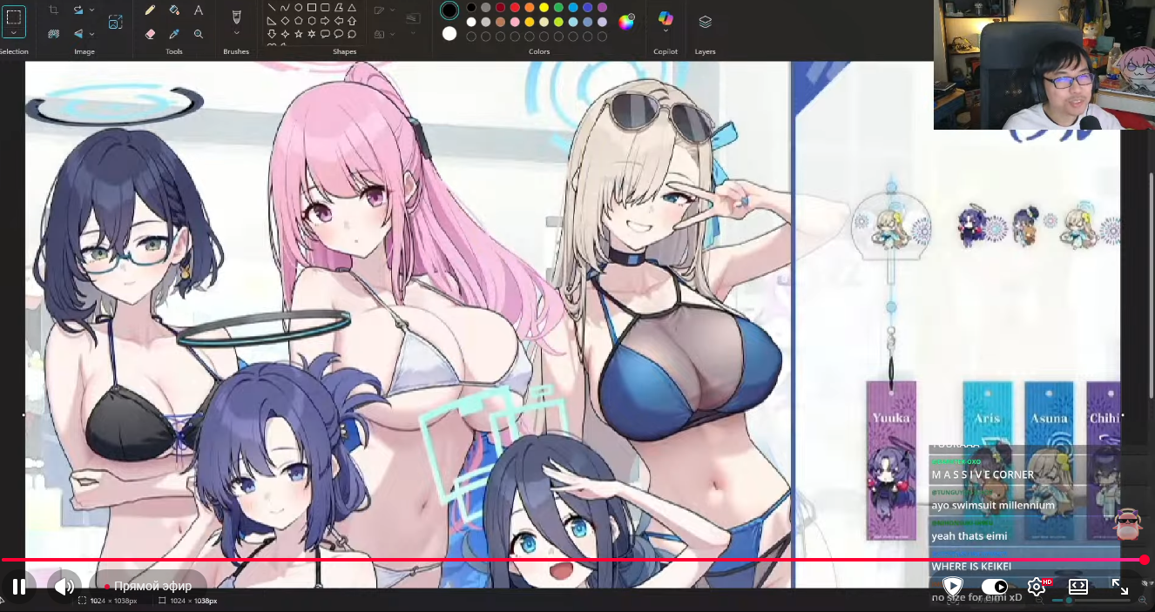Select the Color picker eyedropper tool

click(x=174, y=34)
